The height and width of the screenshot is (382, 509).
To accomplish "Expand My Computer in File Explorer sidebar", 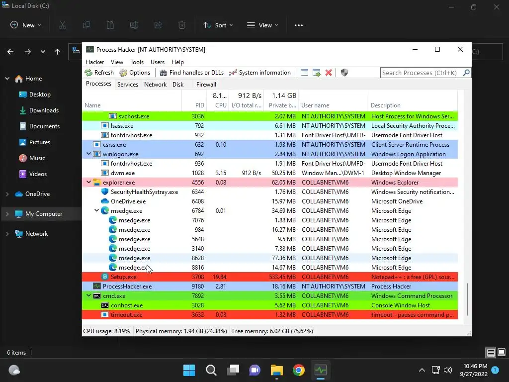I will 7,214.
